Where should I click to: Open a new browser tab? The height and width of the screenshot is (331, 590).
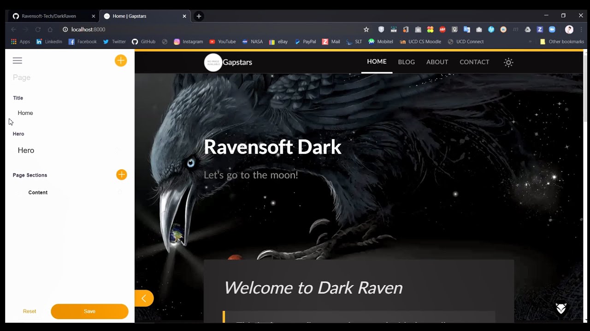pyautogui.click(x=199, y=16)
